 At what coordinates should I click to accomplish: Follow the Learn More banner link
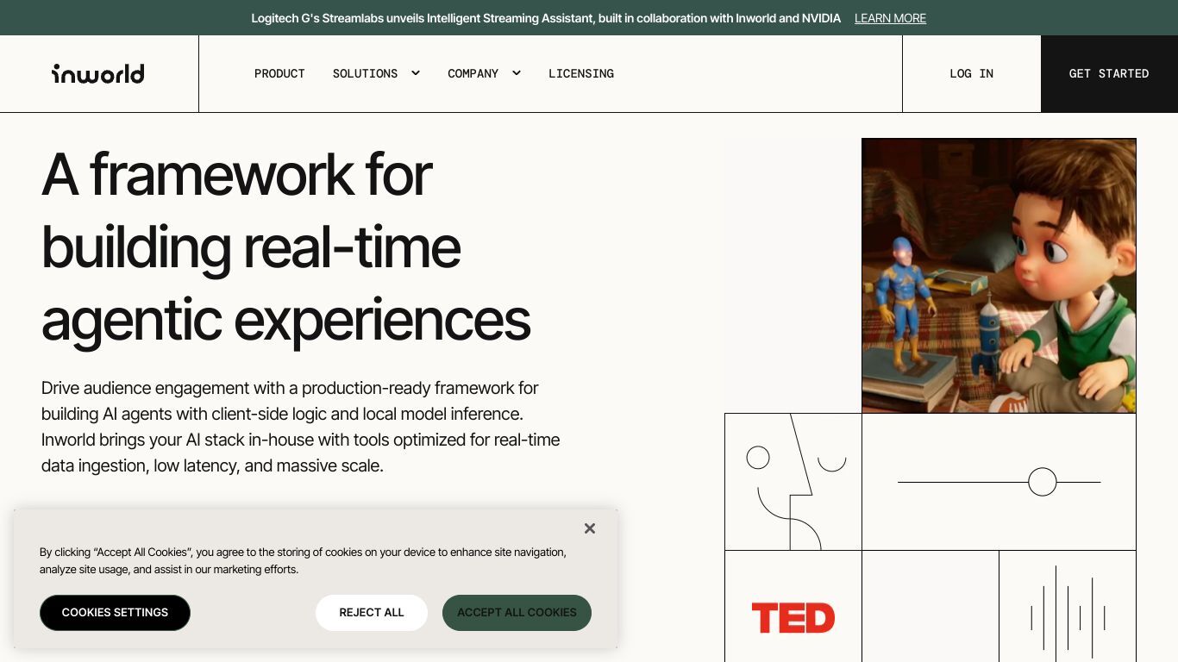[x=890, y=18]
